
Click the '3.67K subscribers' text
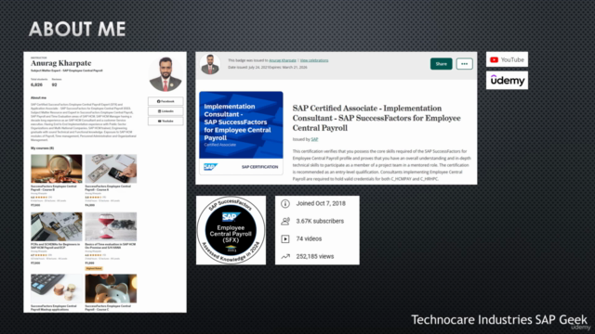320,221
